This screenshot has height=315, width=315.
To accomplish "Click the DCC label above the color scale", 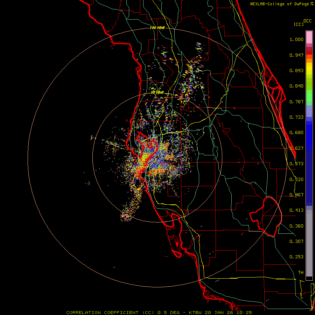I will [307, 21].
